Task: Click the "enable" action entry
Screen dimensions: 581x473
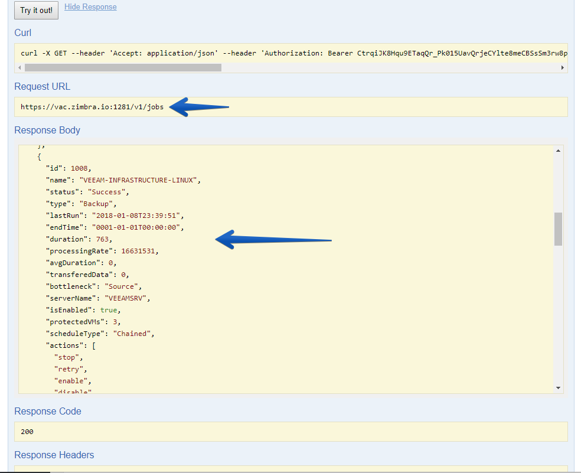Action: tap(73, 381)
